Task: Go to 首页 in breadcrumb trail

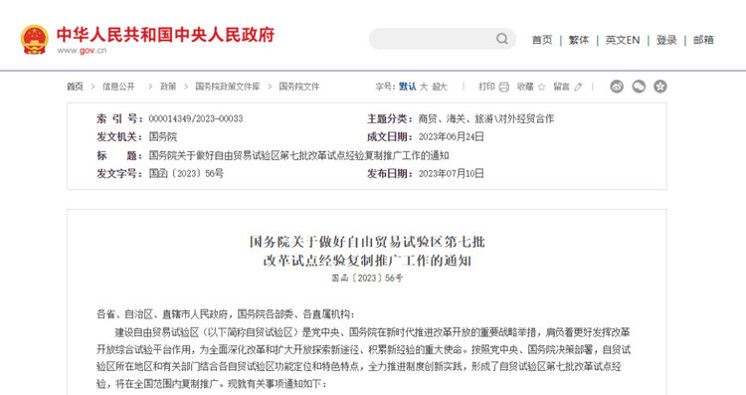Action: pyautogui.click(x=75, y=87)
